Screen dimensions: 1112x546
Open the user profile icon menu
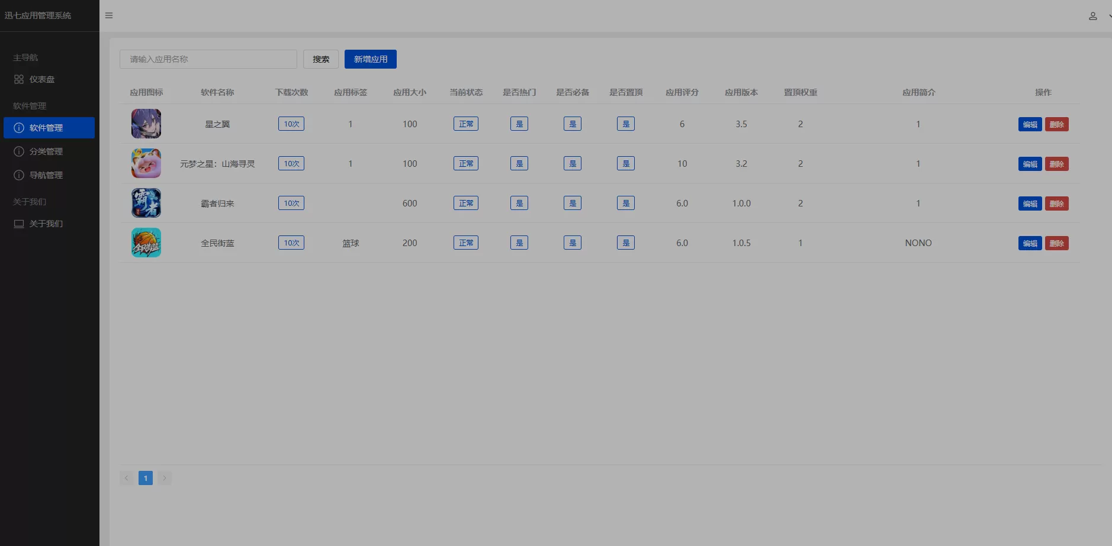[1092, 16]
